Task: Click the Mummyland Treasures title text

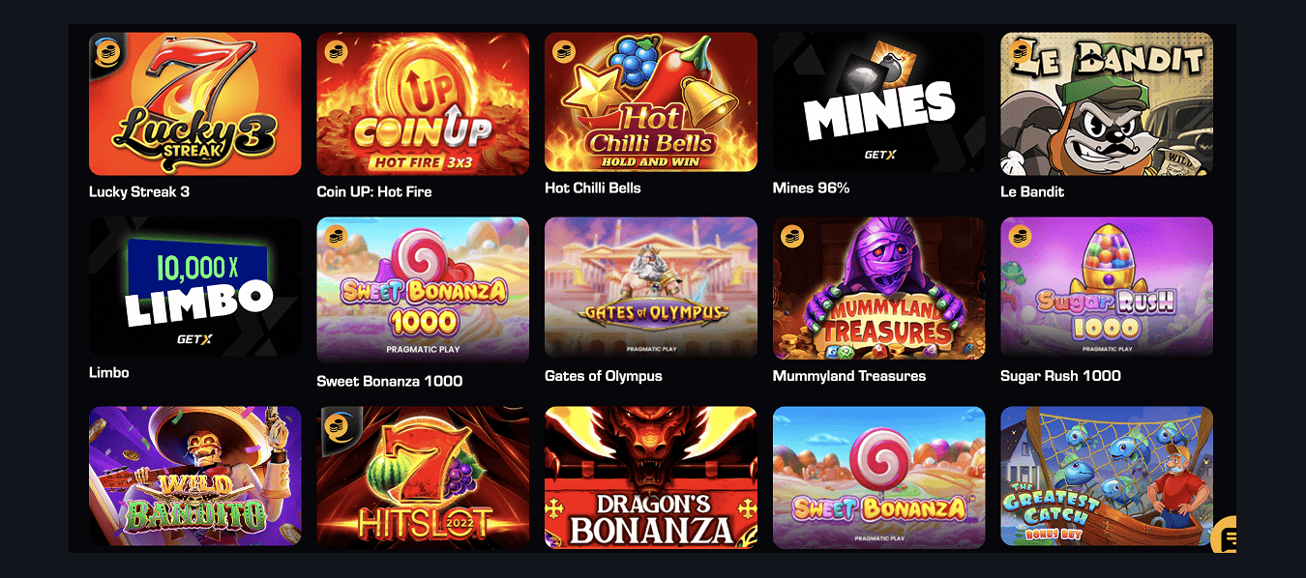Action: [x=849, y=376]
